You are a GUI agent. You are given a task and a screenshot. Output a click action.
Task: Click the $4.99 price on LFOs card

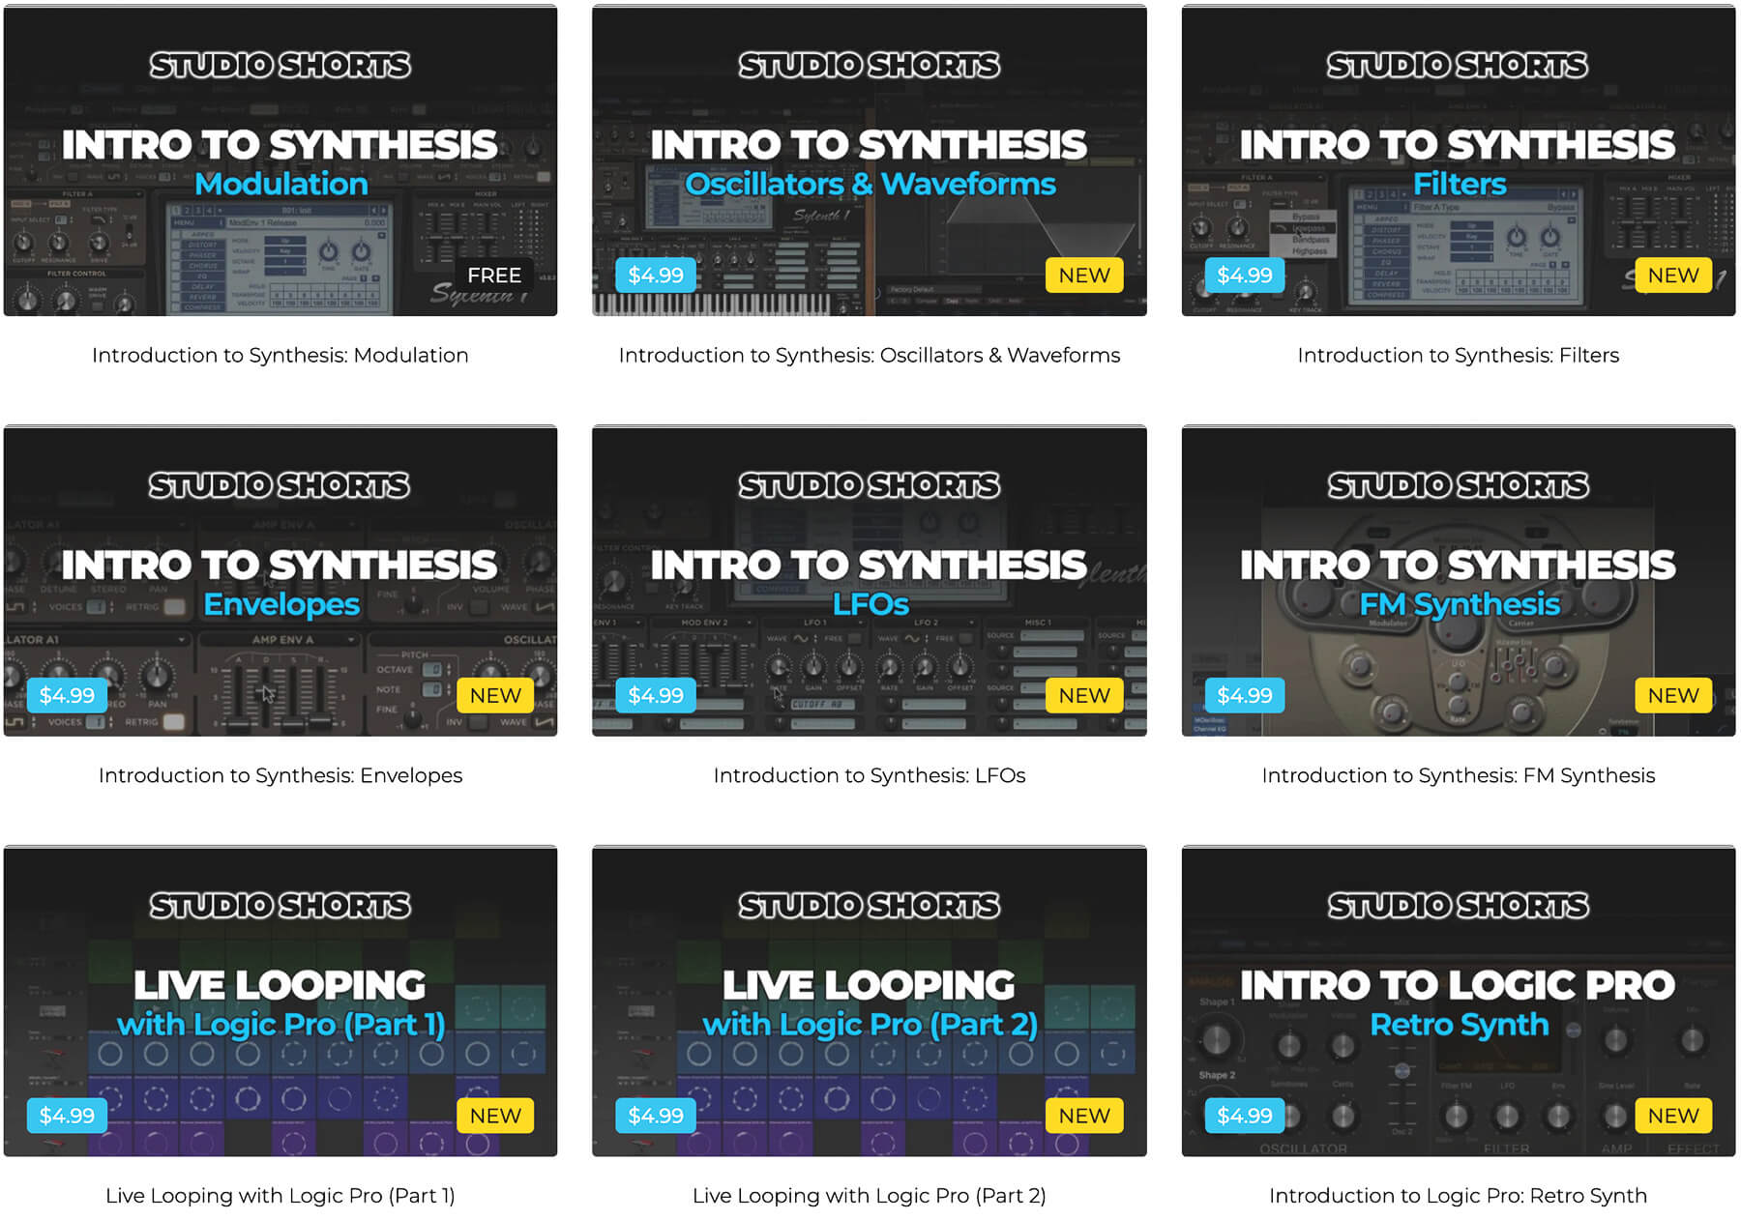(656, 695)
